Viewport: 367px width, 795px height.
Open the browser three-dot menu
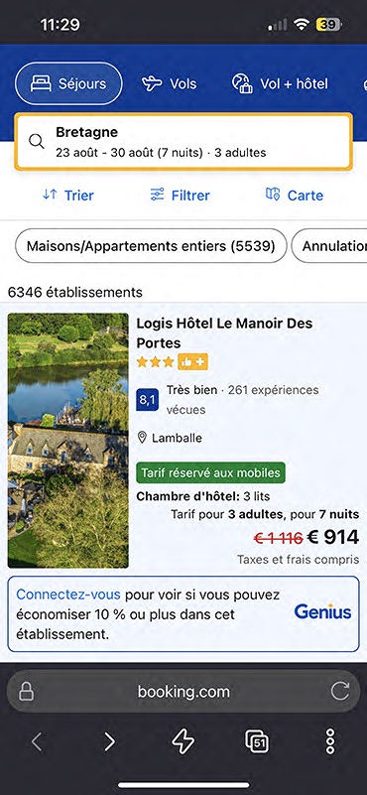click(330, 741)
